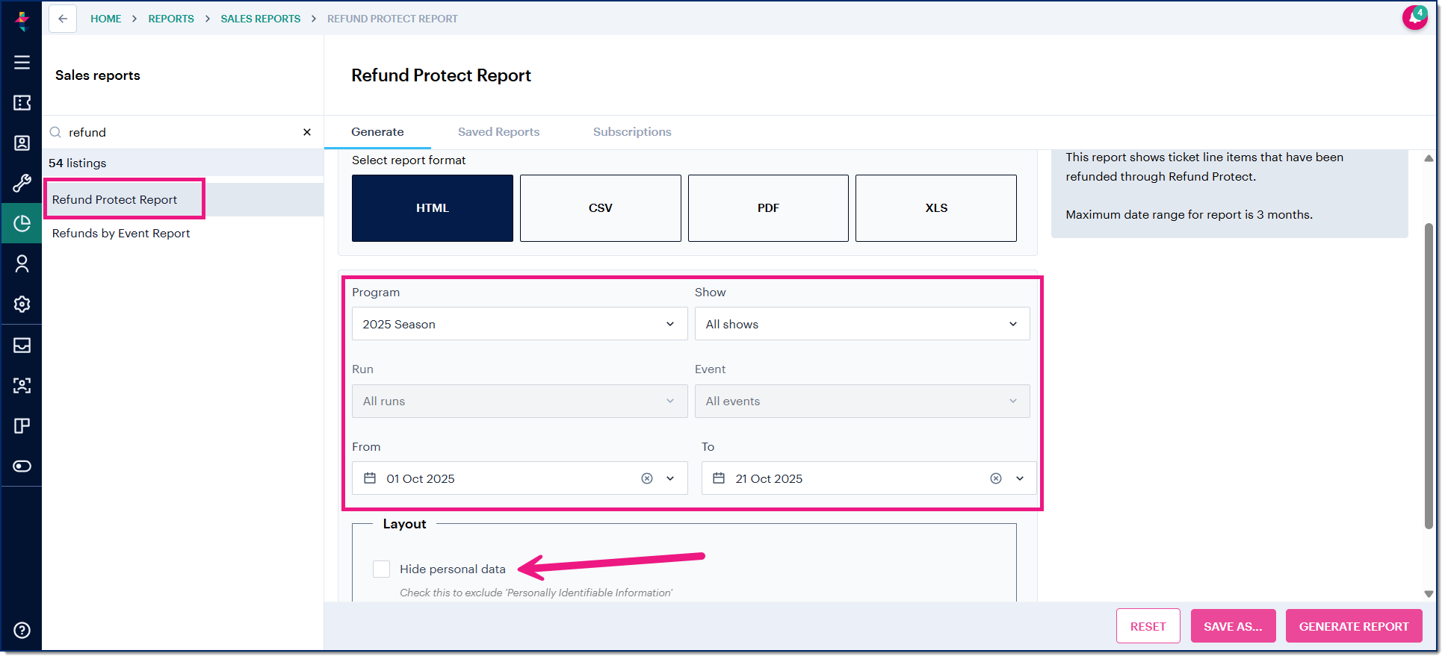Open the person profile icon in the sidebar
Image resolution: width=1445 pixels, height=659 pixels.
pyautogui.click(x=22, y=263)
